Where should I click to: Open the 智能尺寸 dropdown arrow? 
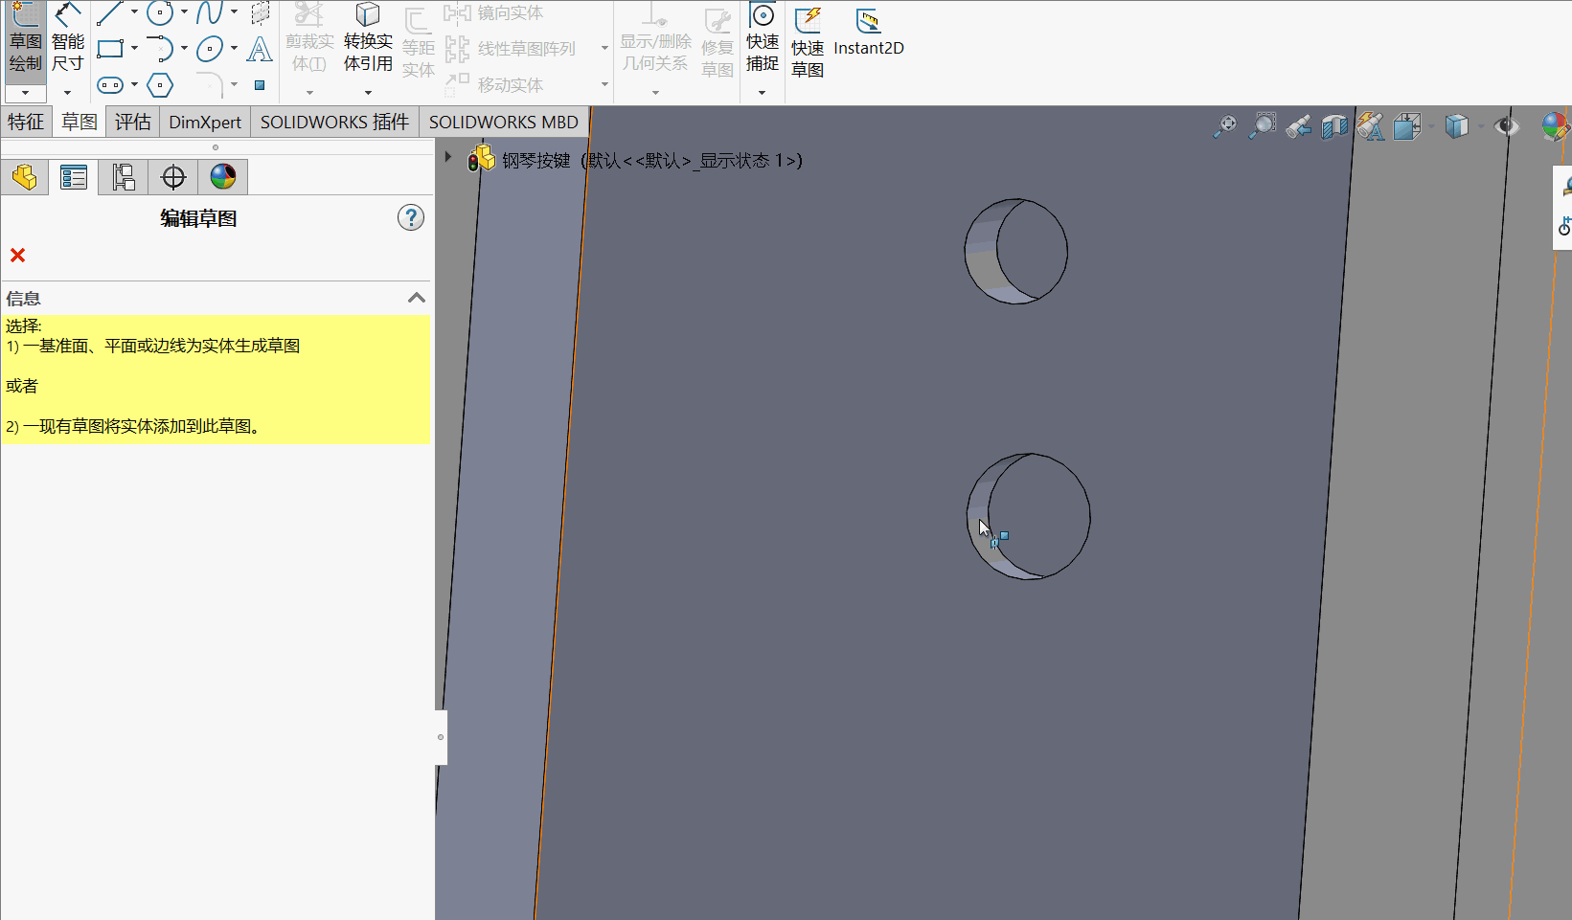68,93
